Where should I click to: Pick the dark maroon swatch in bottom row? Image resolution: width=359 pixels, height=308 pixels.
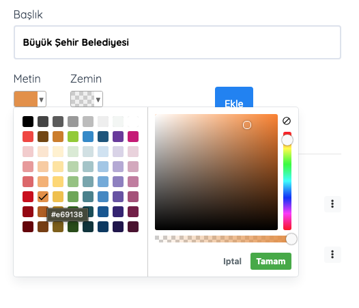tap(28, 227)
